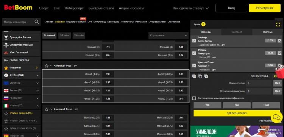This screenshot has width=284, height=137.
Task: Click the Сумма ставки input field
Action: (x=259, y=83)
